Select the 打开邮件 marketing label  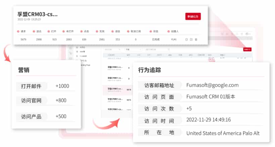click(x=31, y=86)
